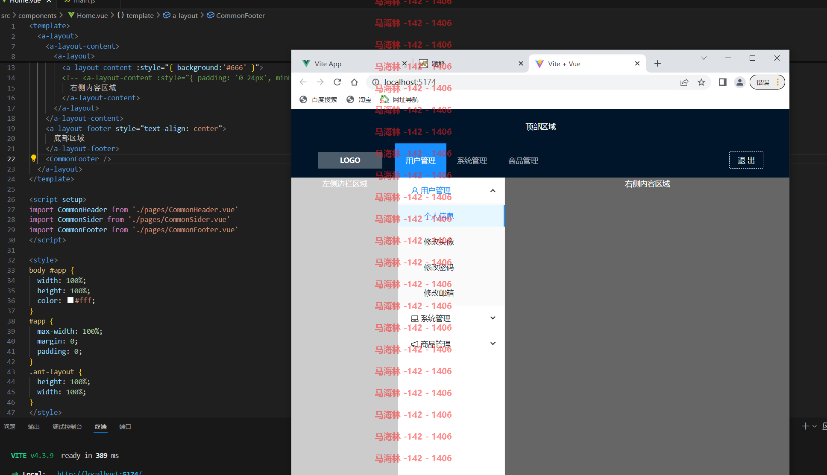Select 修改邮箱 in the sidebar
The width and height of the screenshot is (827, 475).
click(451, 293)
